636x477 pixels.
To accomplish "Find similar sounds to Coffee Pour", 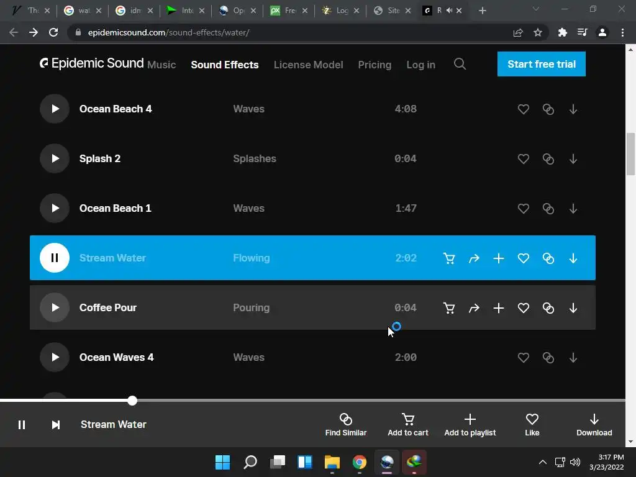I will 548,308.
